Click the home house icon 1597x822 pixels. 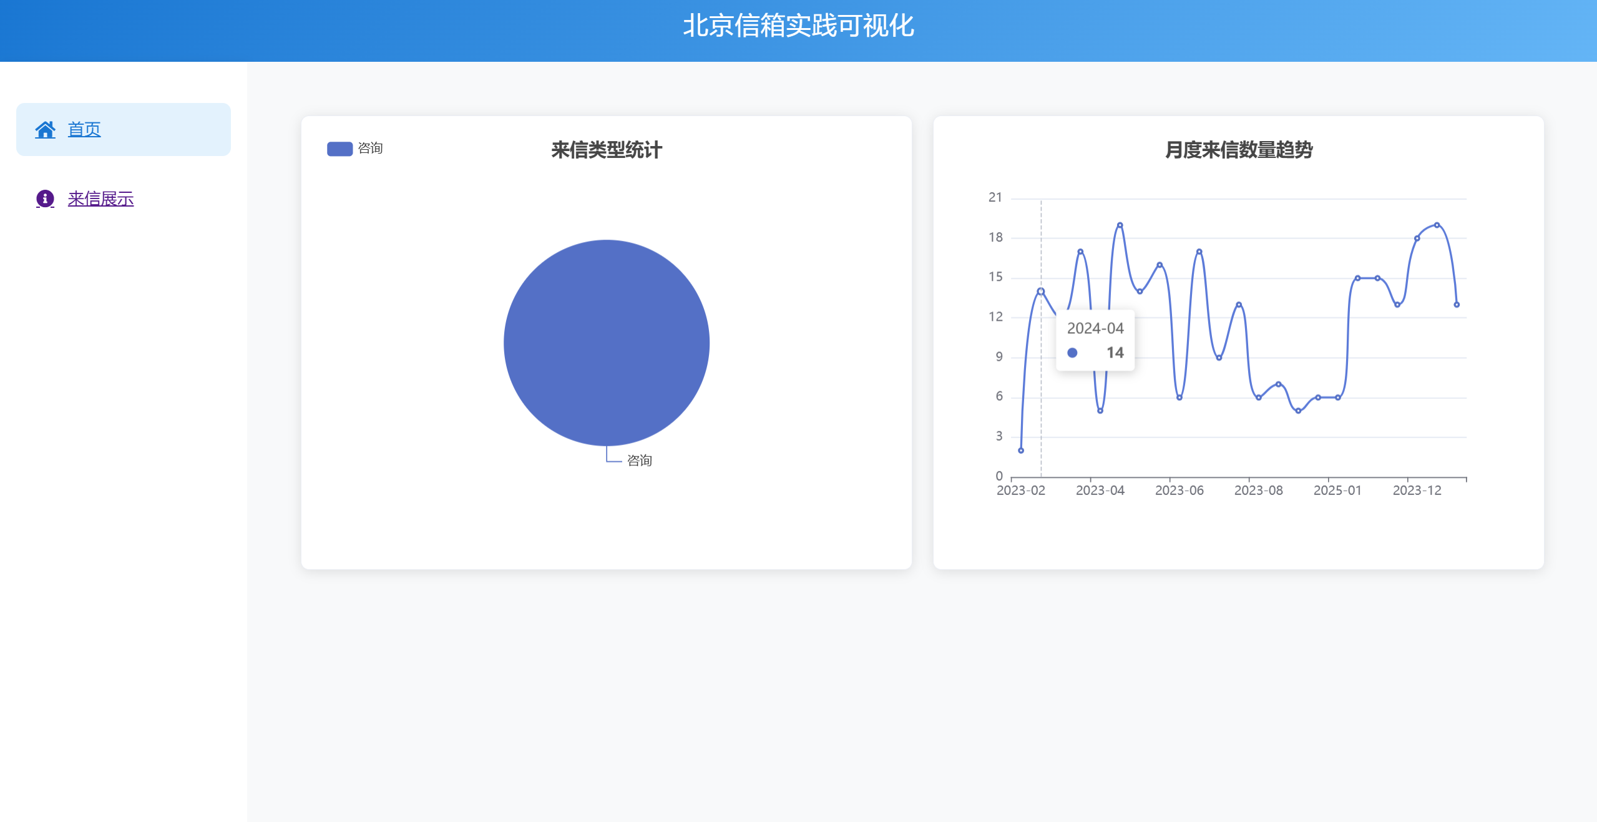(45, 130)
